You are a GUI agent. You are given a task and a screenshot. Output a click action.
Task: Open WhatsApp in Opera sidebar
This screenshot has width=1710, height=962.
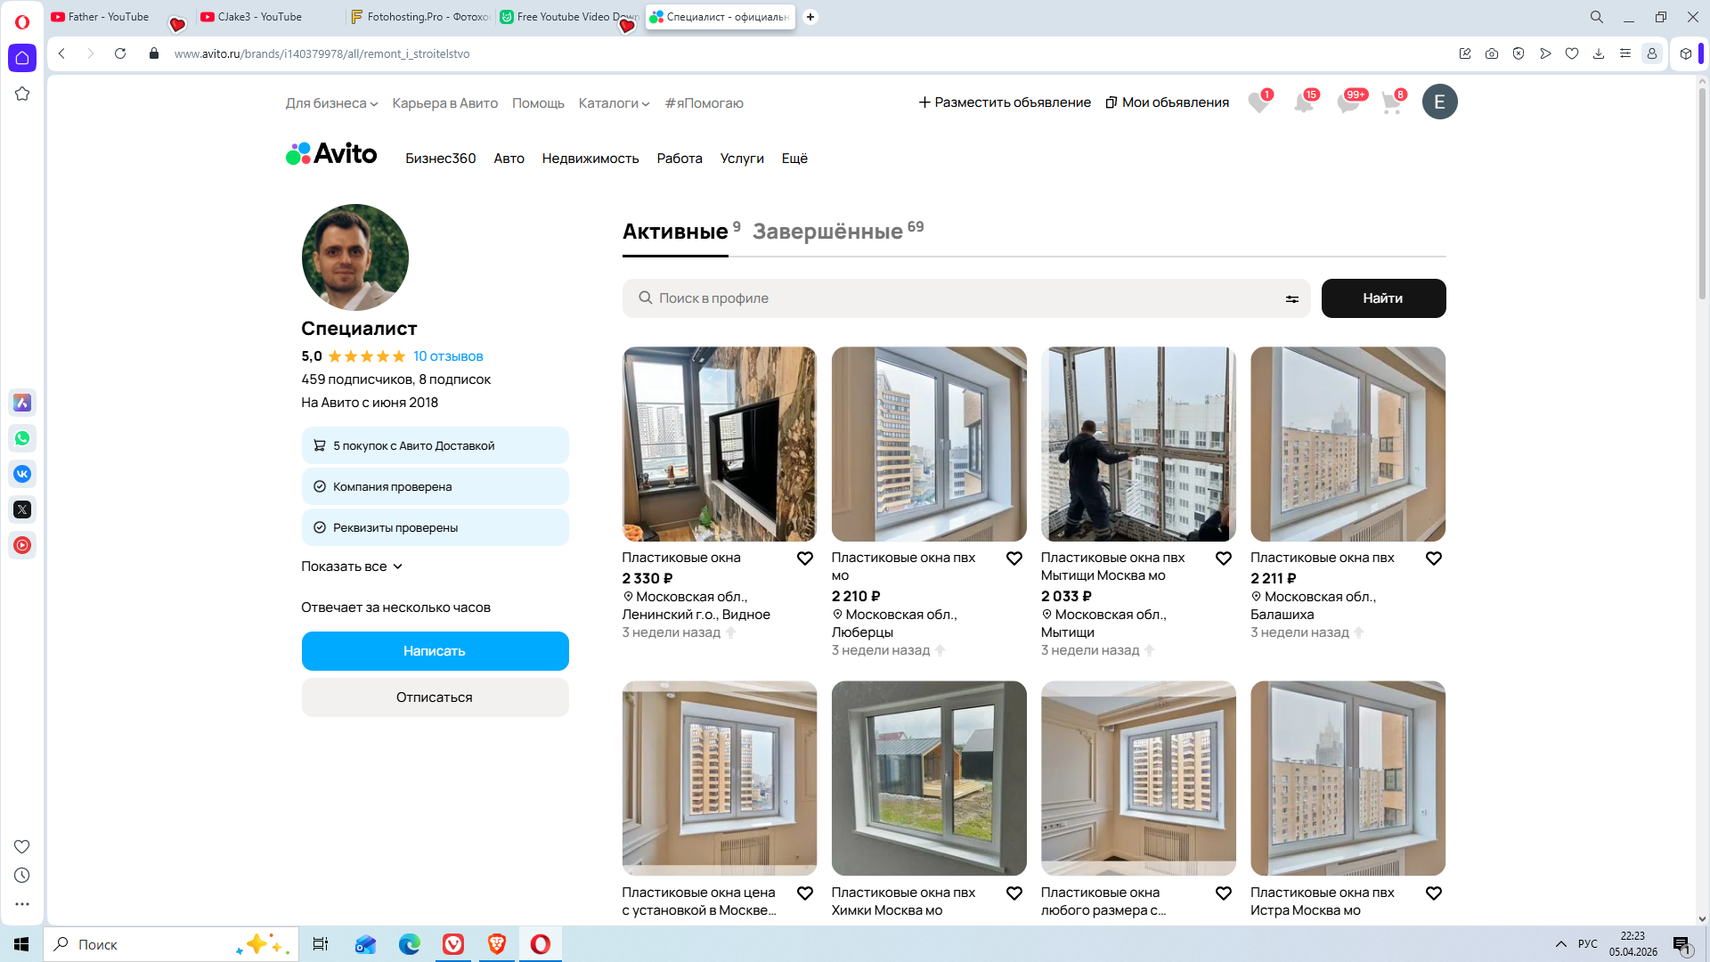pyautogui.click(x=22, y=438)
